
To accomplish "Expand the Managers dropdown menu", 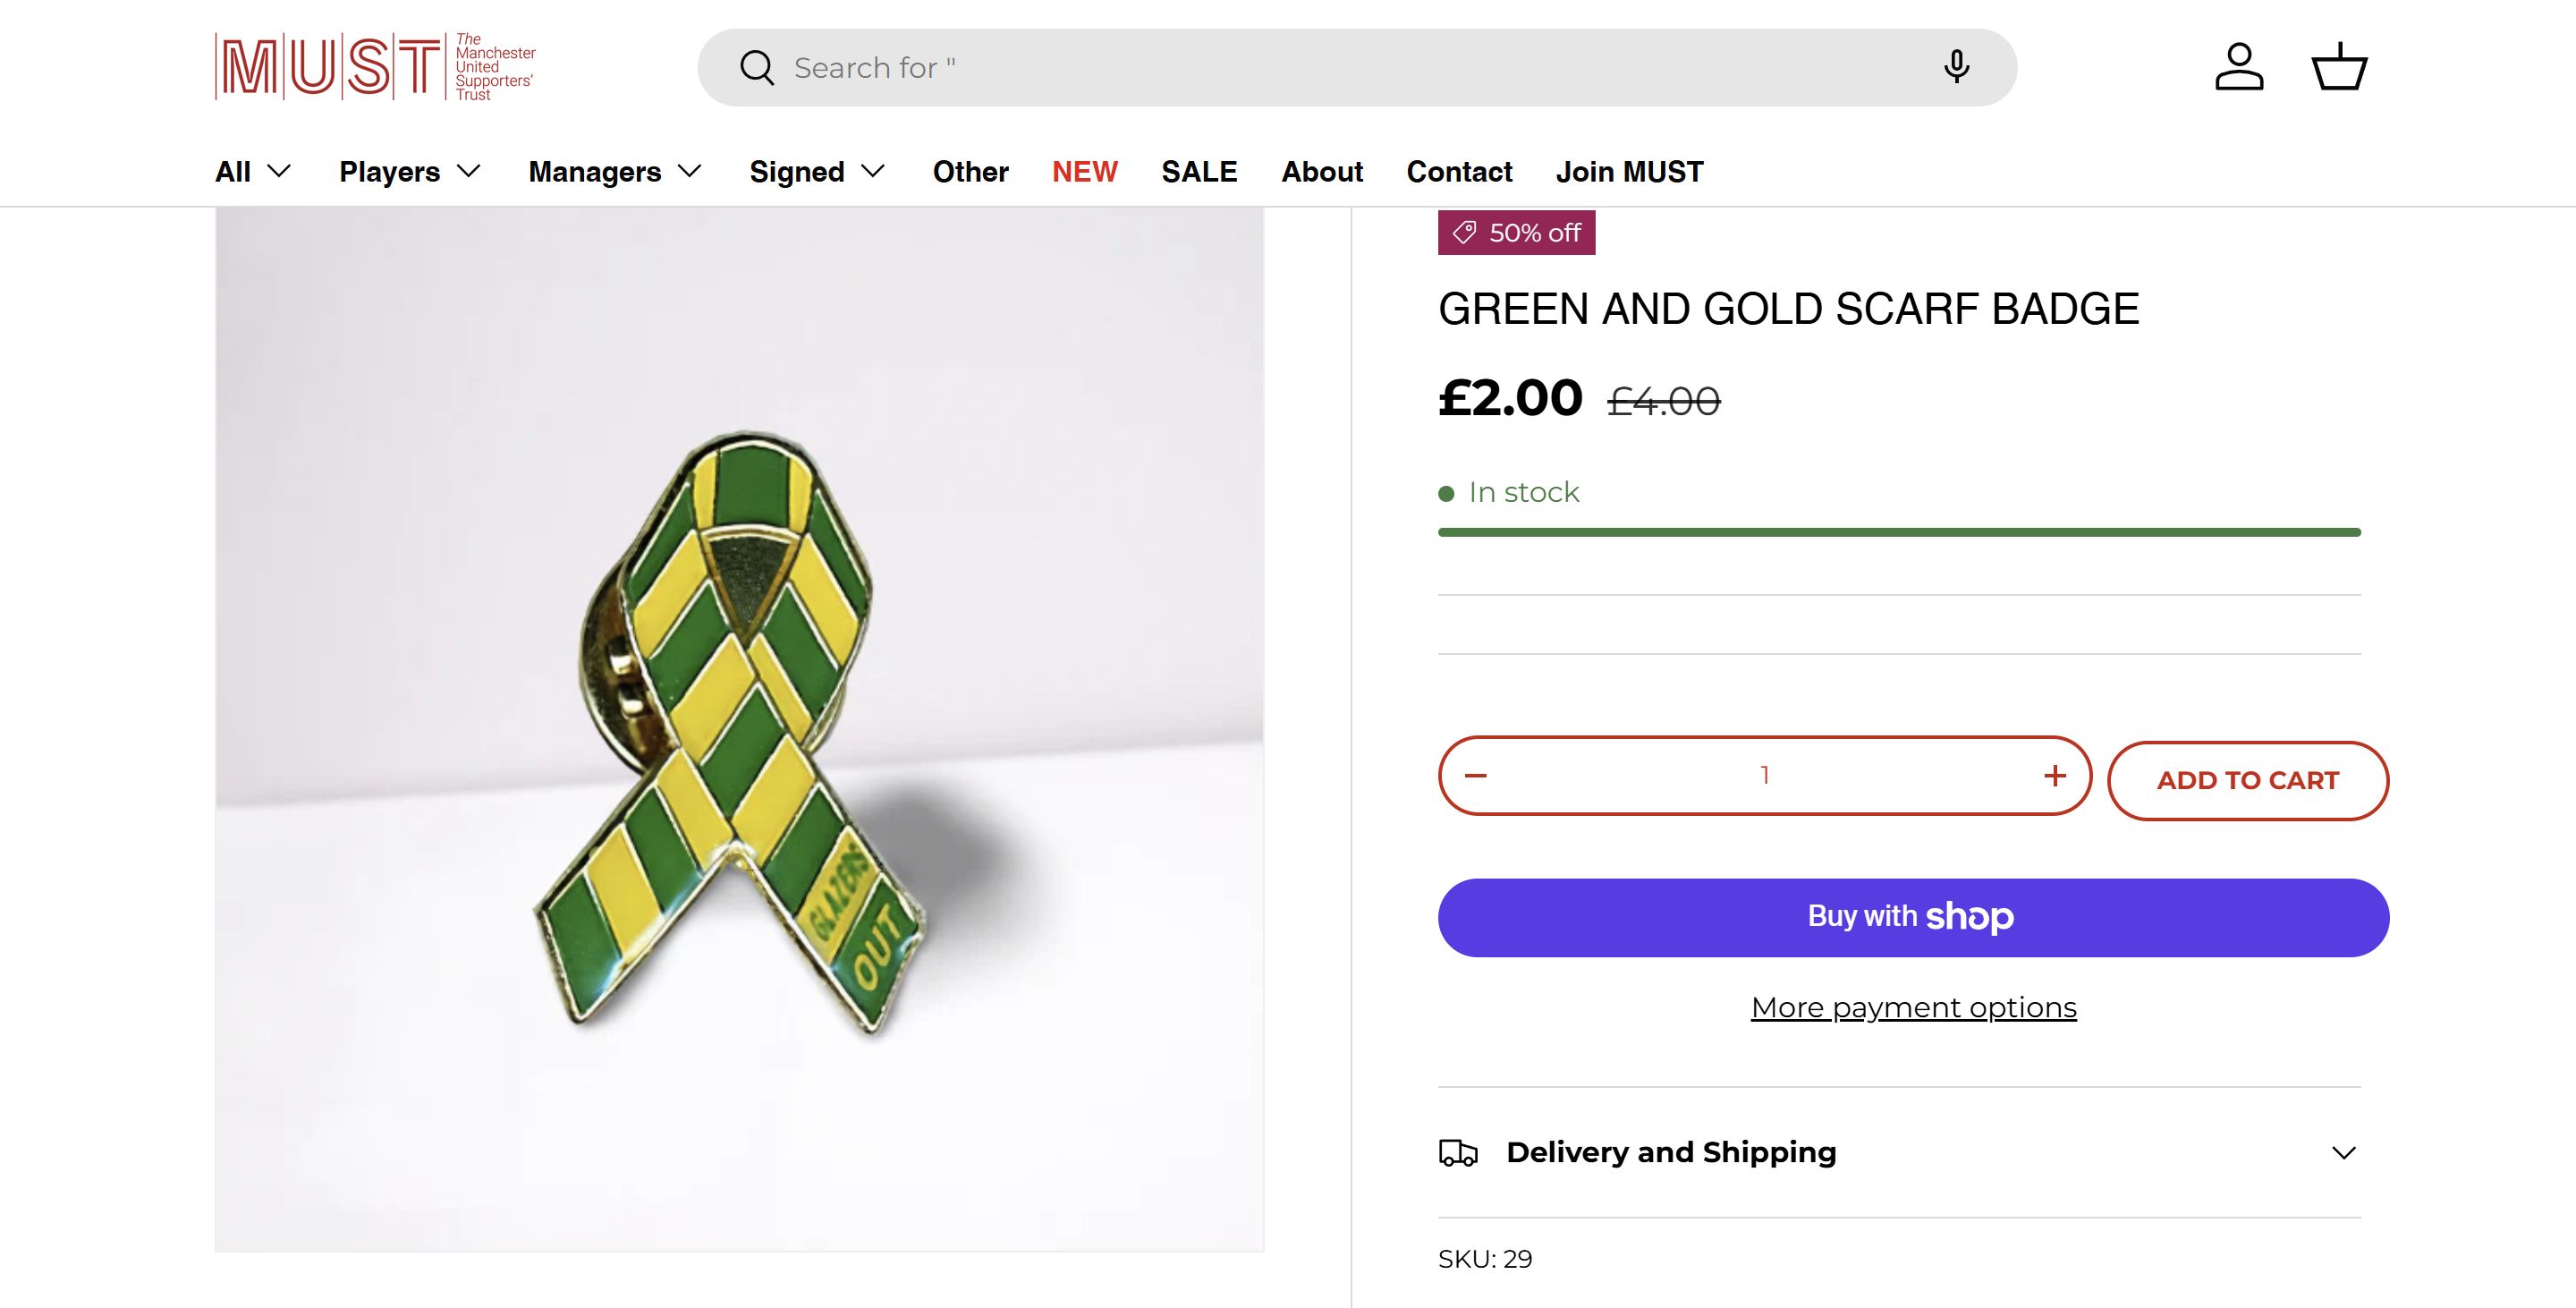I will 615,172.
